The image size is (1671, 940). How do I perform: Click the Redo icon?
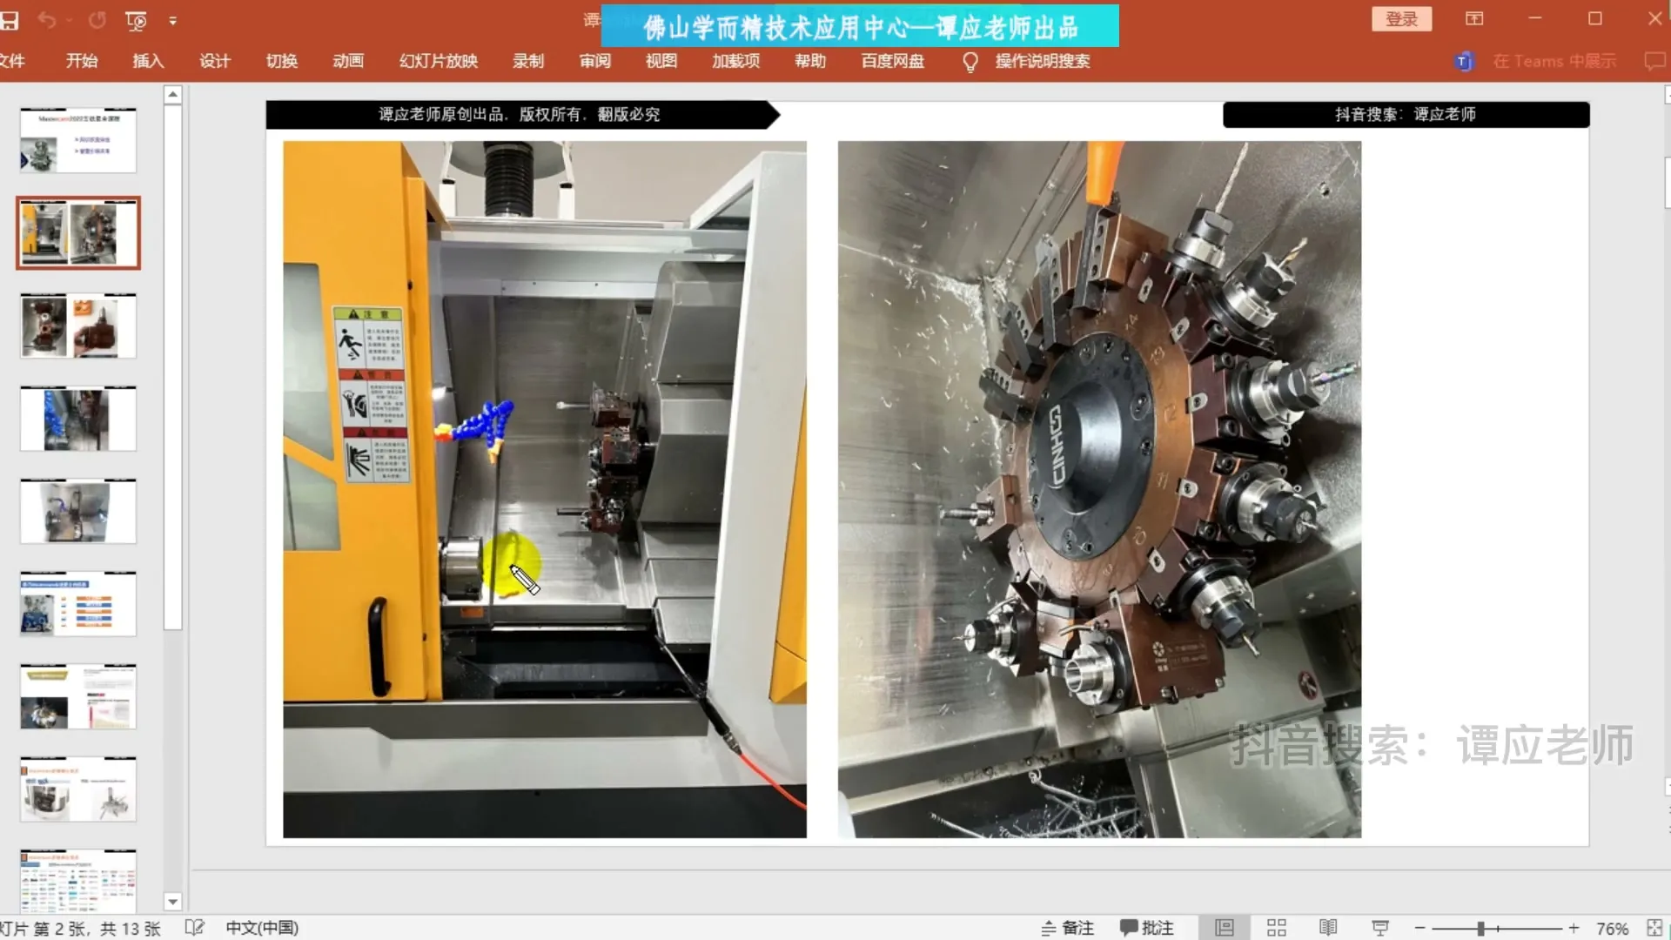96,19
